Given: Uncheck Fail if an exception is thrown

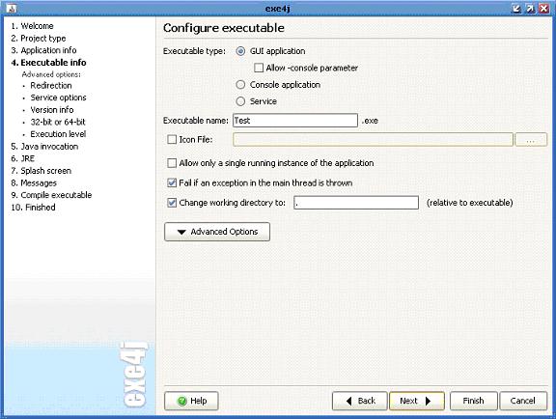Looking at the screenshot, I should pos(172,183).
